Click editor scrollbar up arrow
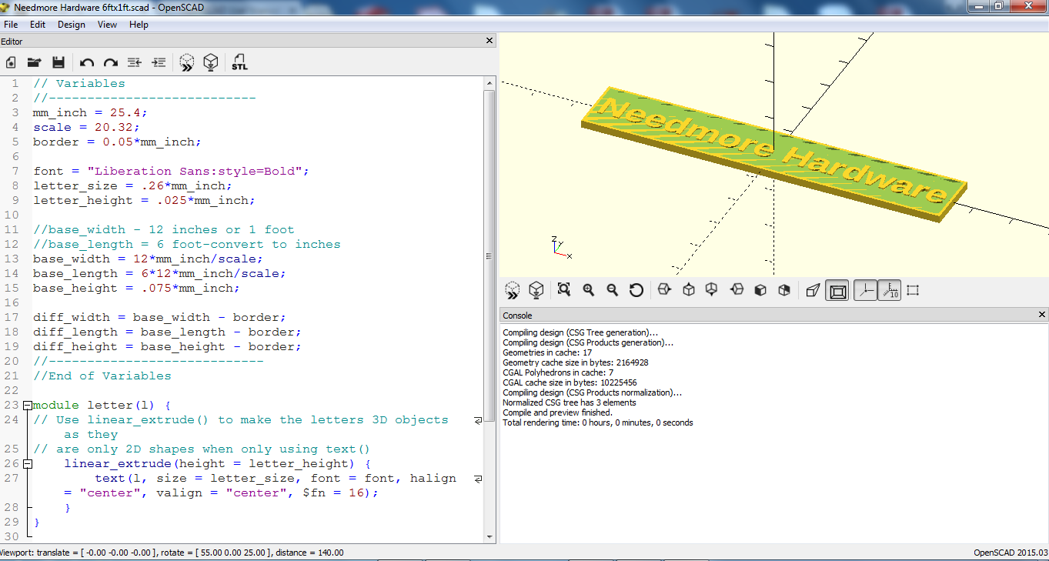The width and height of the screenshot is (1049, 561). coord(489,82)
